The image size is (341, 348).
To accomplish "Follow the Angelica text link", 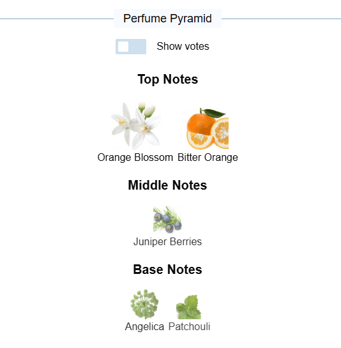I will [x=144, y=327].
